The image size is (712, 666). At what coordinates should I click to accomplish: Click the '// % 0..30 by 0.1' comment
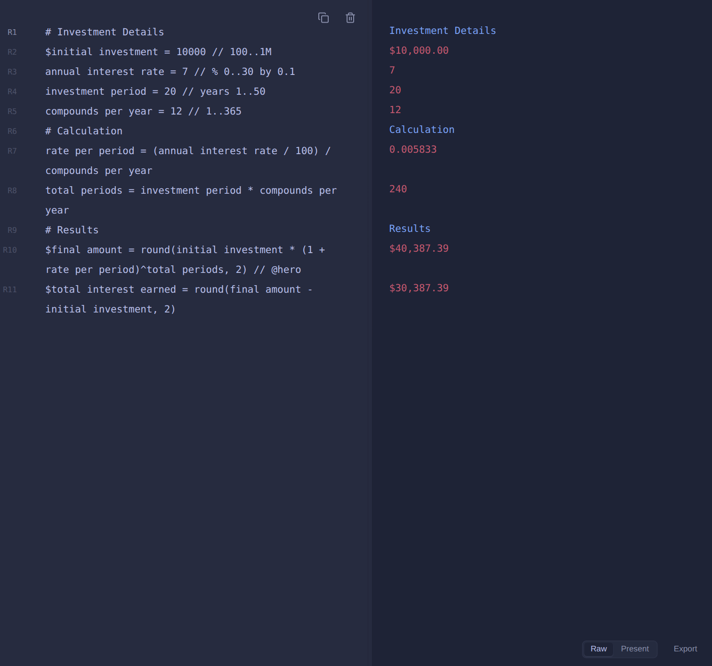point(245,72)
